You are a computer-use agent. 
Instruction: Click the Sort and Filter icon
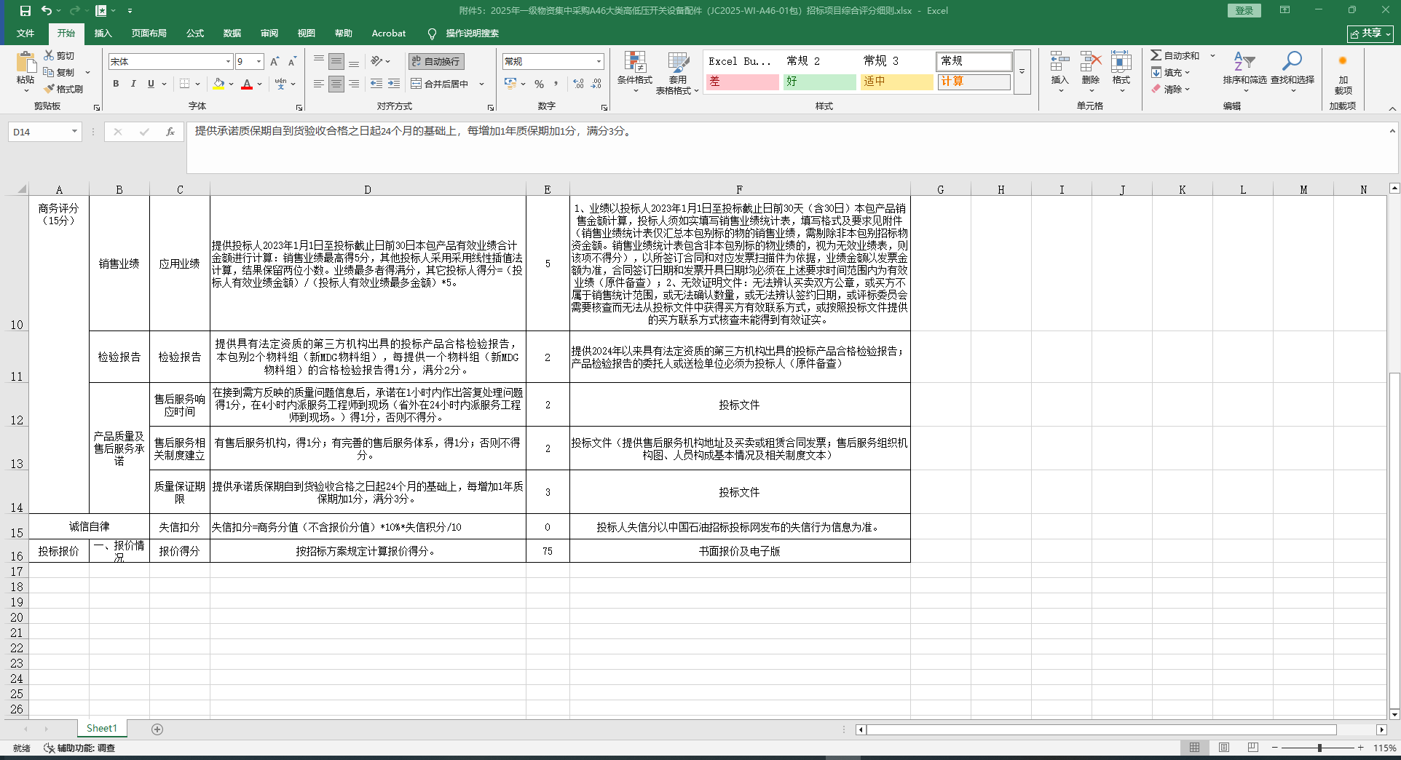[x=1244, y=62]
